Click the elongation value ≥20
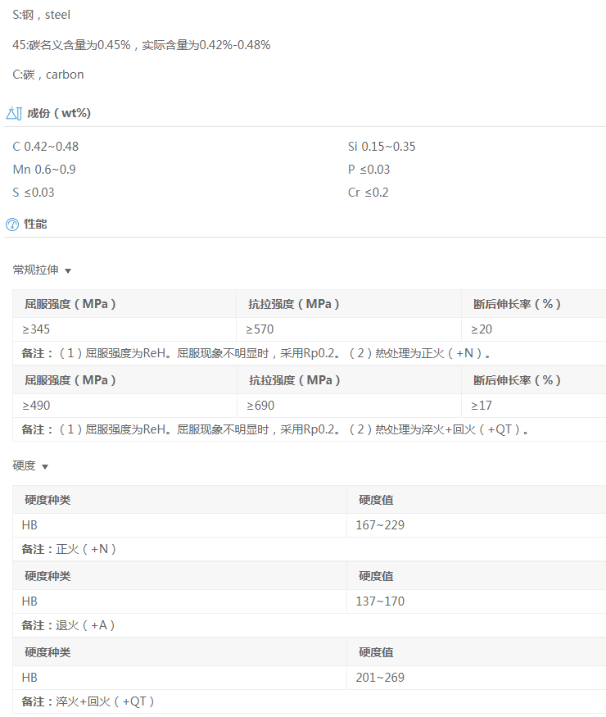Image resolution: width=606 pixels, height=717 pixels. 482,329
